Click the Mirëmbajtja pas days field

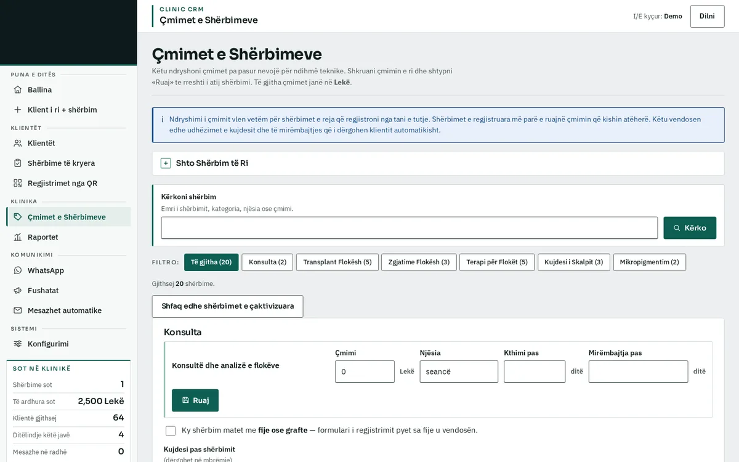(x=638, y=371)
